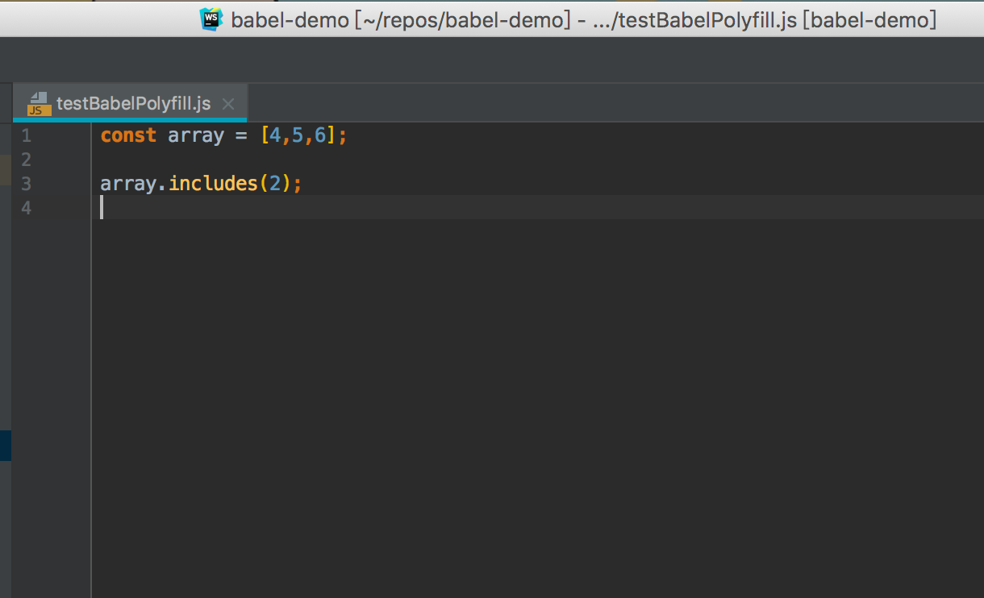
Task: Click the number 5 in the array literal
Action: [x=298, y=135]
